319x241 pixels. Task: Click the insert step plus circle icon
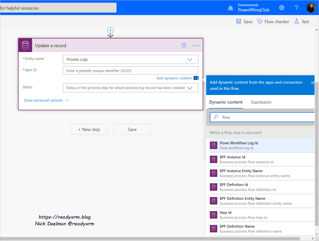[110, 30]
